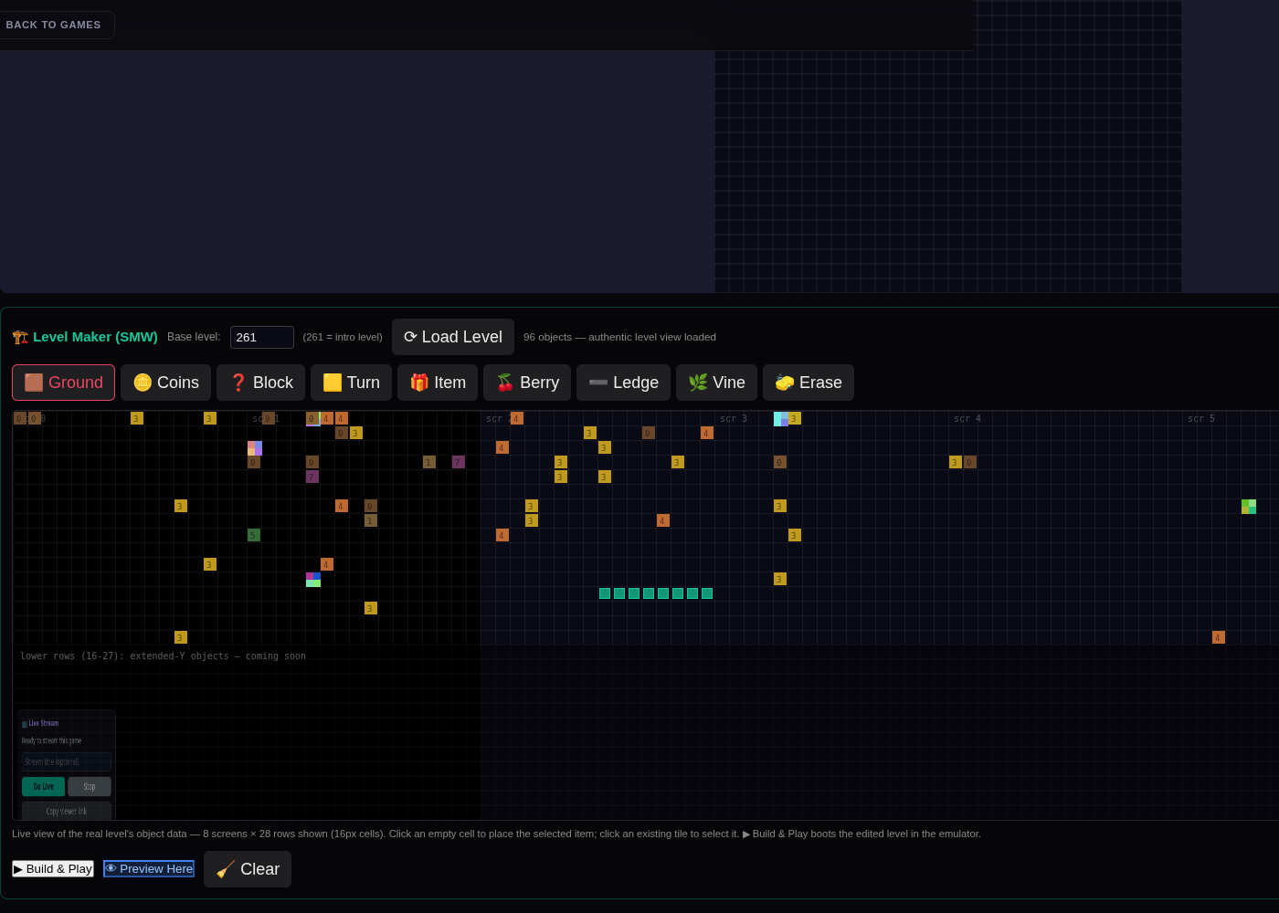Select the yellow 3 tile beside the cyan tile
The width and height of the screenshot is (1279, 913).
(x=795, y=418)
